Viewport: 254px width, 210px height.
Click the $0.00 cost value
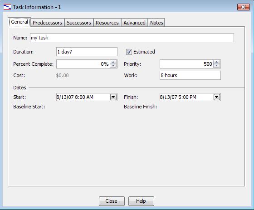click(63, 75)
